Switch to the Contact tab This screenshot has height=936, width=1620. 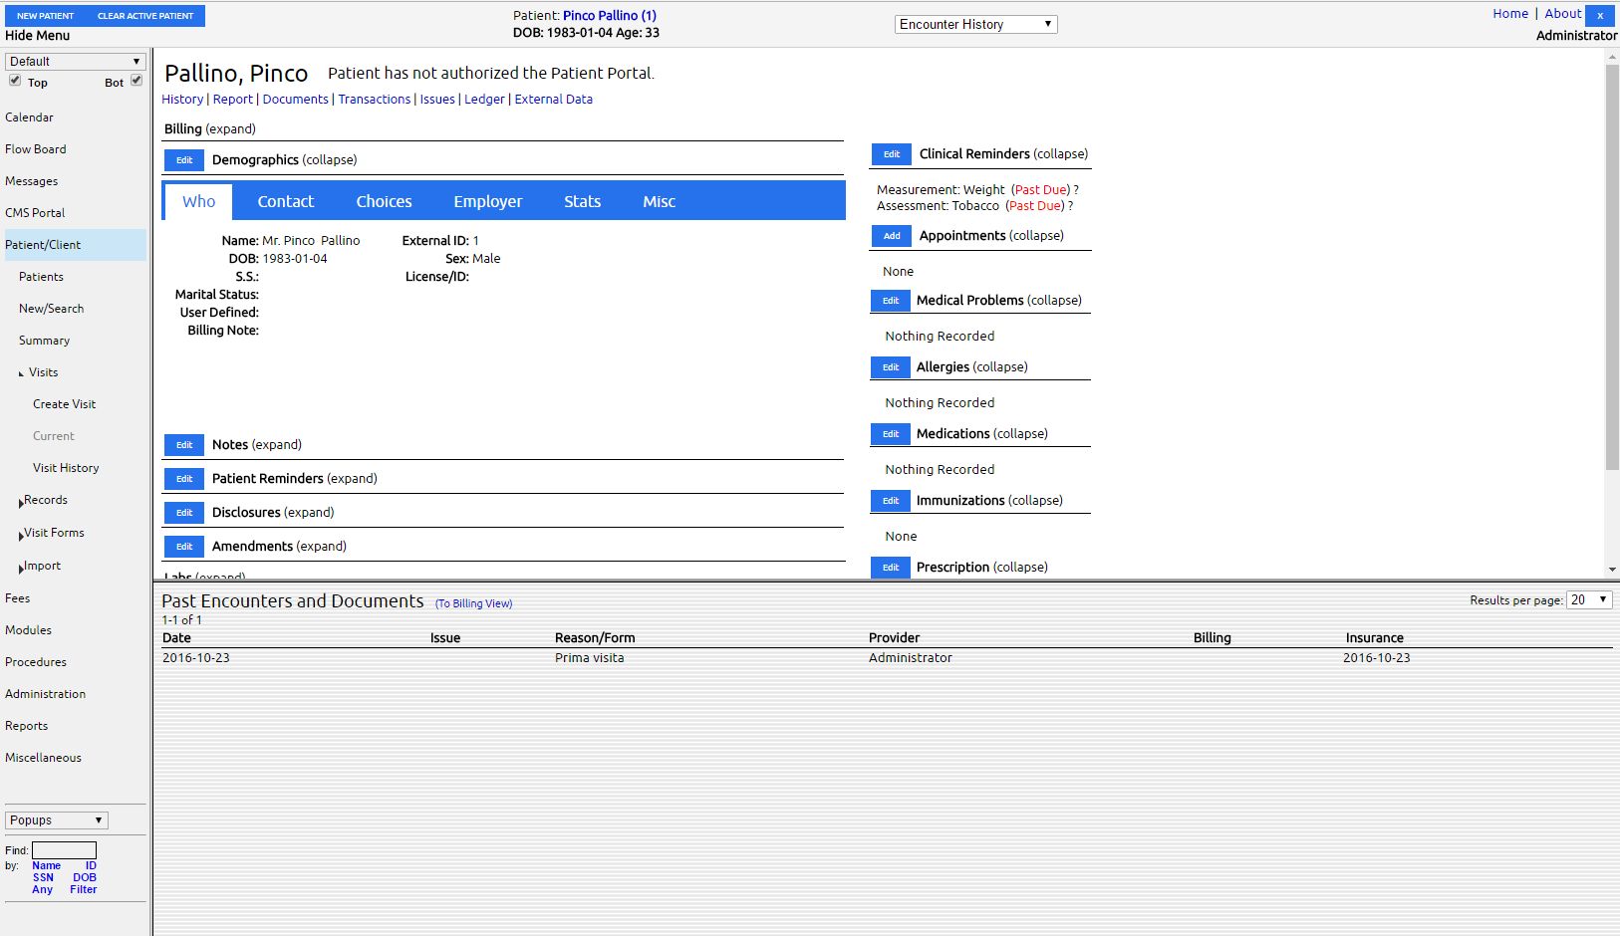click(285, 201)
